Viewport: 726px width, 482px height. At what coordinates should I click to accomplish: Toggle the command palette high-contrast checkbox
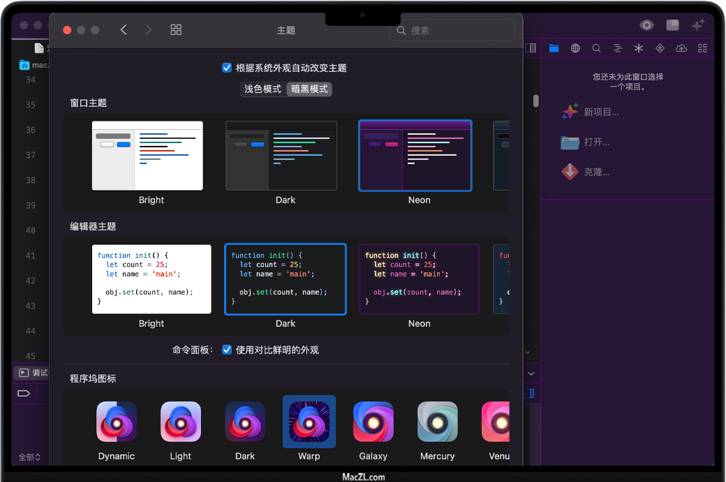pyautogui.click(x=227, y=350)
